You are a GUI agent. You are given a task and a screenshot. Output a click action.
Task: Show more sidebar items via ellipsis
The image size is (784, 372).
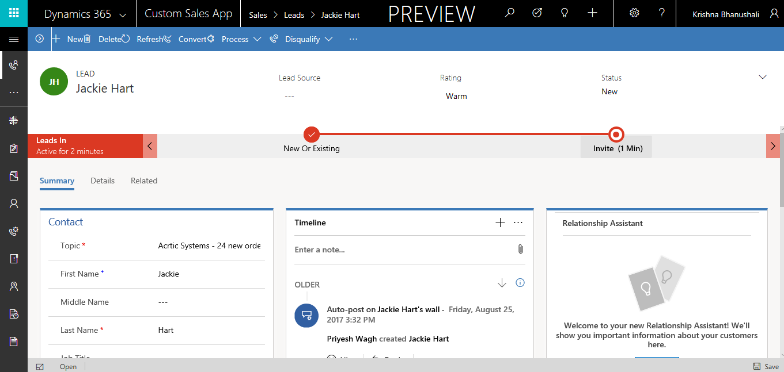point(14,93)
